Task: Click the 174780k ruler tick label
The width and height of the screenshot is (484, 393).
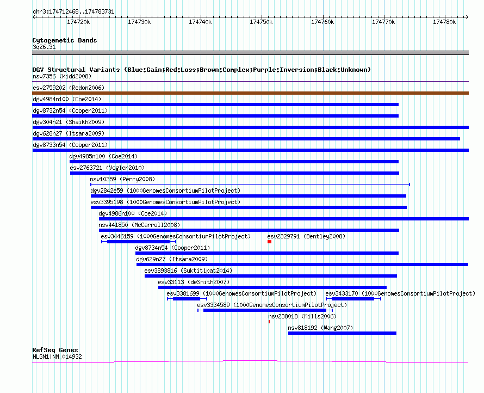Action: click(x=444, y=22)
